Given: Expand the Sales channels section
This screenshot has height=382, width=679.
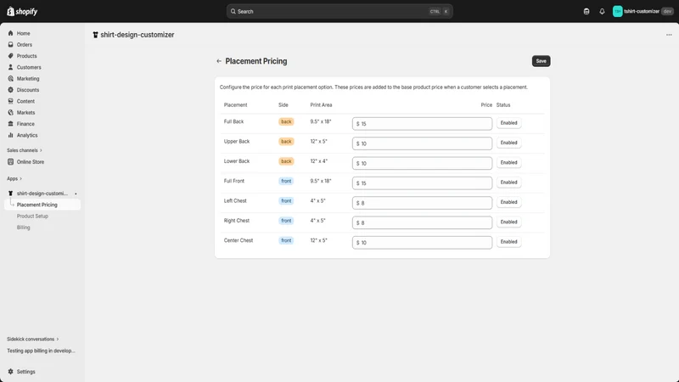Looking at the screenshot, I should point(25,150).
